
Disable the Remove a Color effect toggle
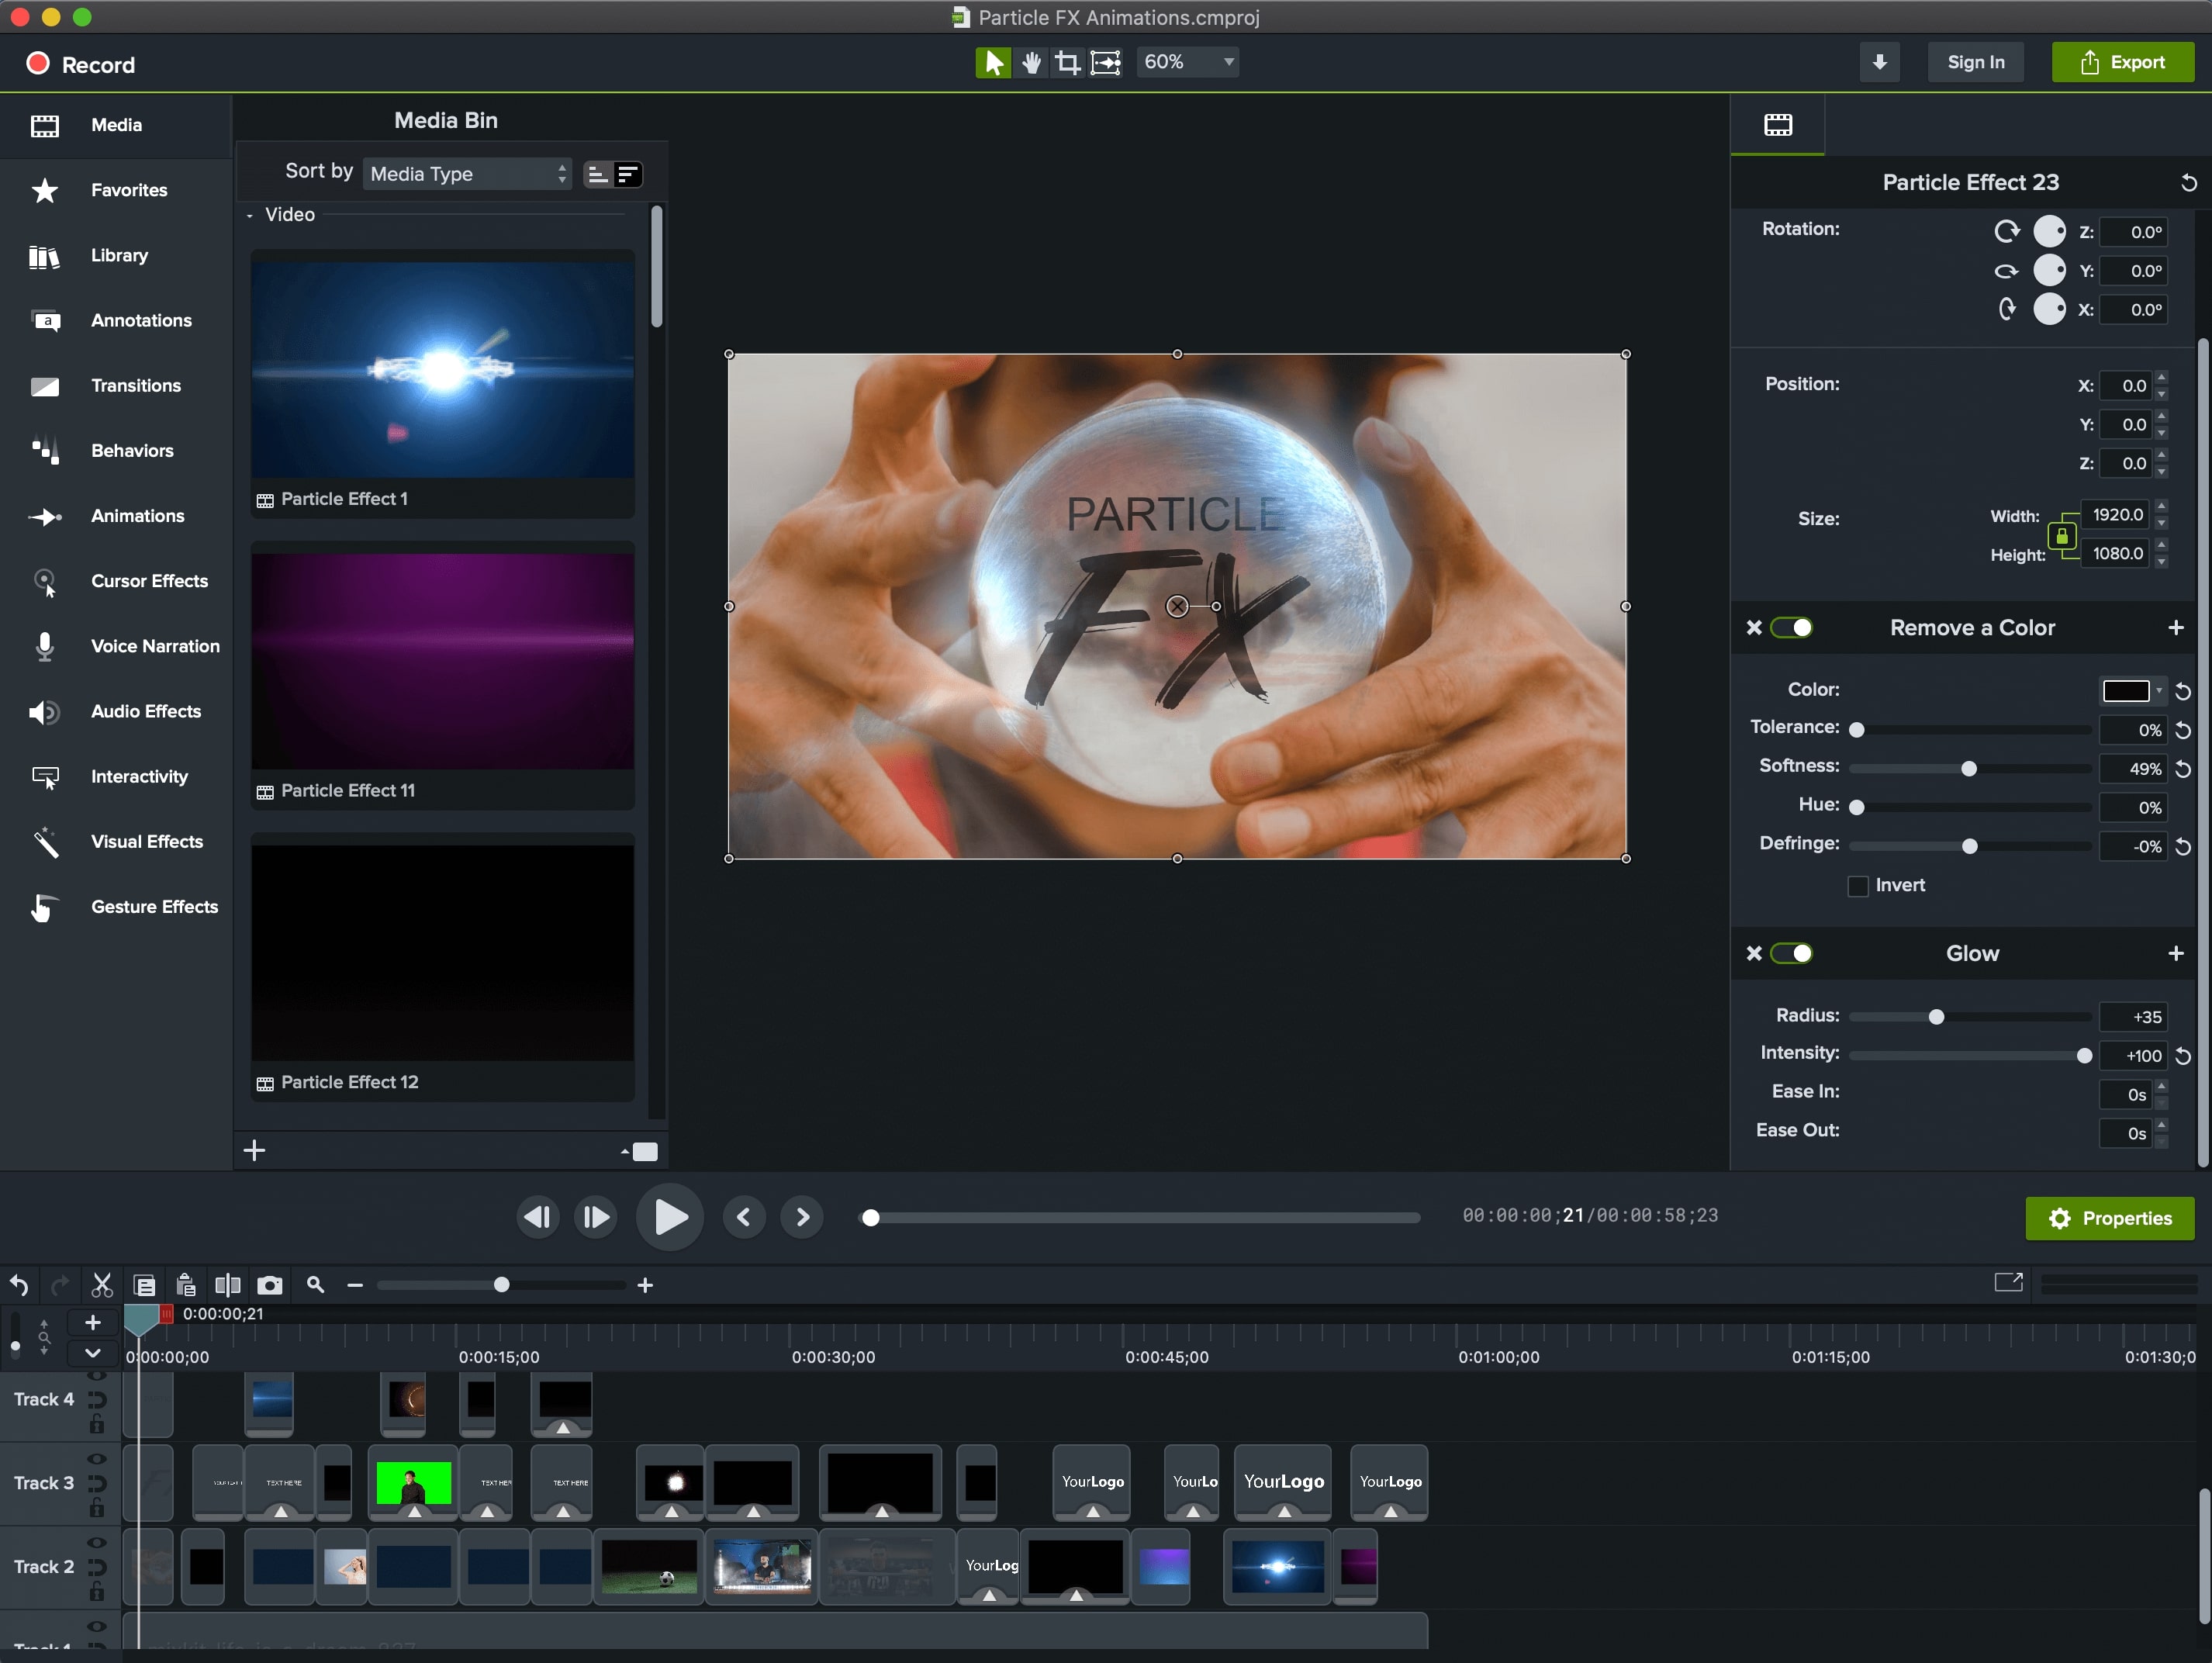click(x=1791, y=628)
